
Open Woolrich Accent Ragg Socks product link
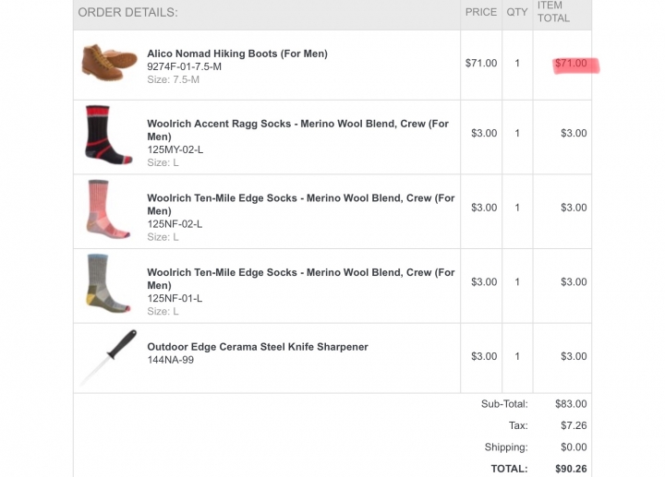[x=297, y=130]
